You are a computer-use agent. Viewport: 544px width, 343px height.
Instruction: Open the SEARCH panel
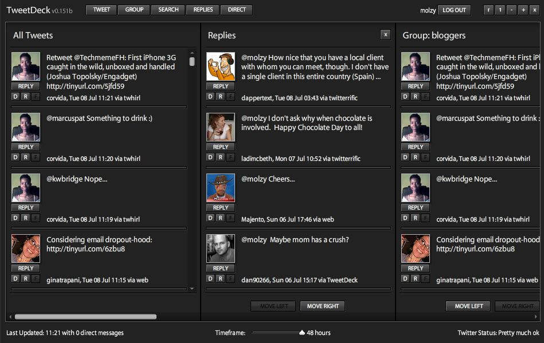point(169,10)
